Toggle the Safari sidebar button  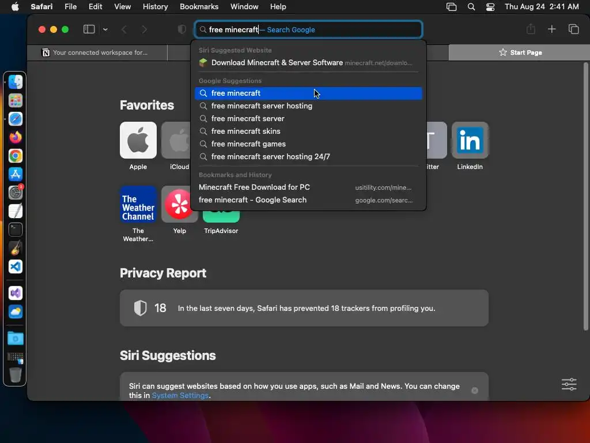(89, 29)
